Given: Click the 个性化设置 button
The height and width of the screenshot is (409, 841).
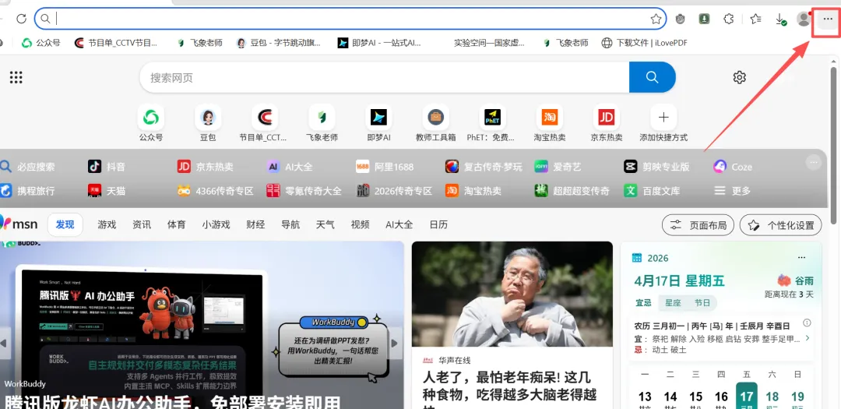Looking at the screenshot, I should (780, 225).
